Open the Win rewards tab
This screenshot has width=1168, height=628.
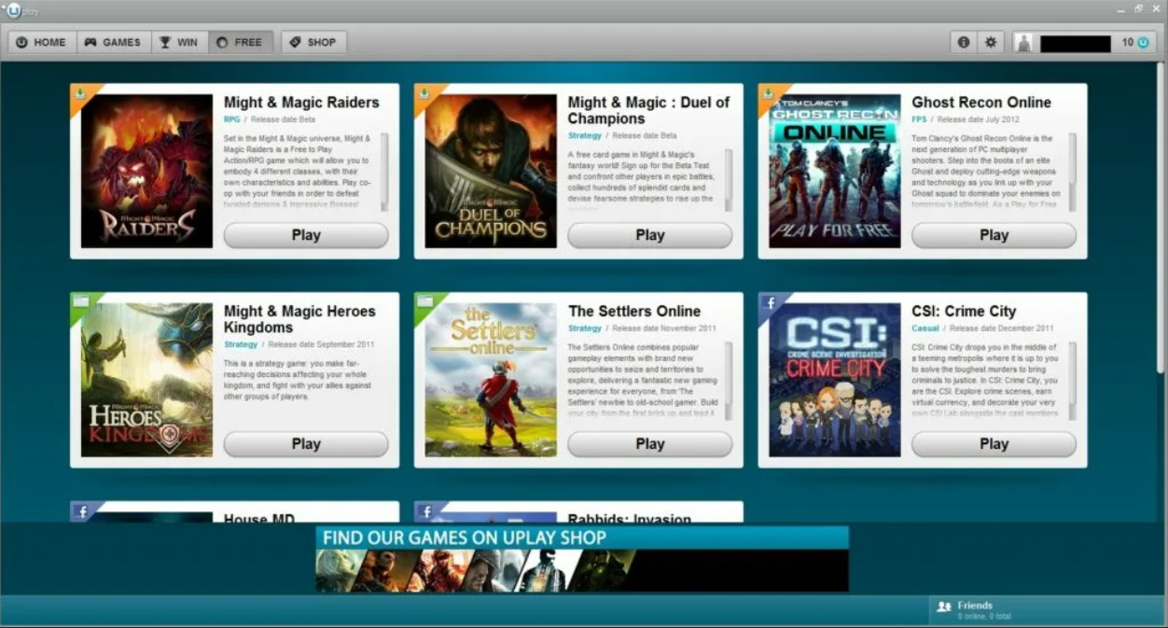(178, 42)
